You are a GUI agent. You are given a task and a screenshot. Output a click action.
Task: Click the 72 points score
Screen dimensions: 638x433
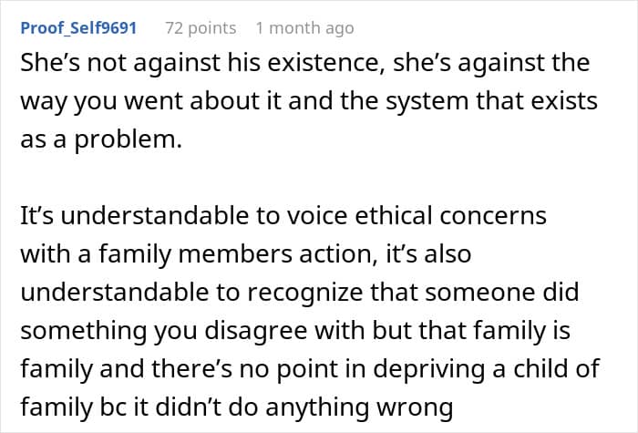[x=201, y=28]
